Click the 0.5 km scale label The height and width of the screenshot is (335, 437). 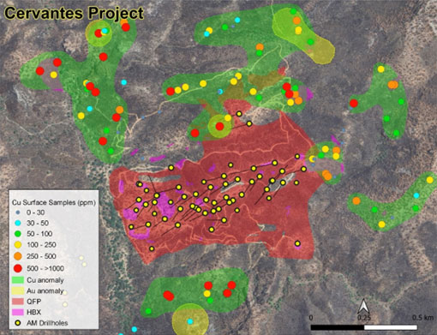click(x=422, y=318)
